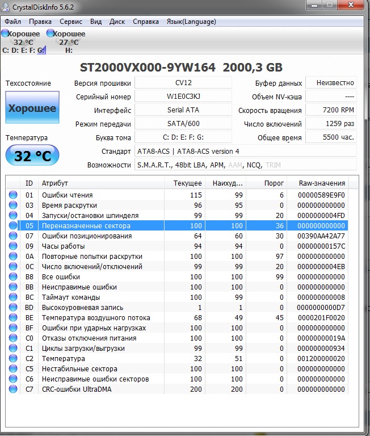Select the Переназначенные сектора attribute name
The image size is (370, 436).
86,225
